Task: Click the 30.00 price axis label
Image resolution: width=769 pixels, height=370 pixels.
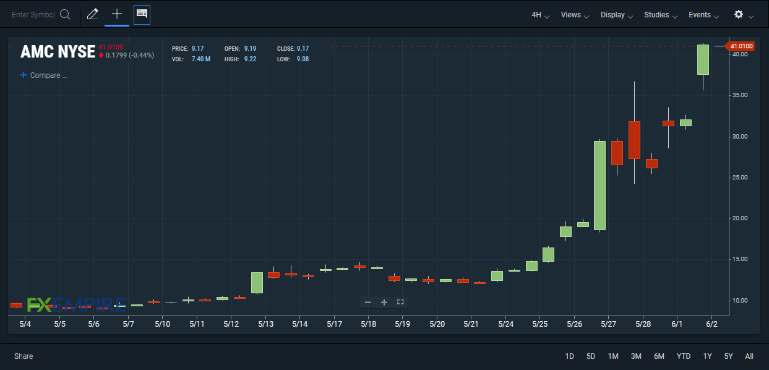Action: pos(740,137)
